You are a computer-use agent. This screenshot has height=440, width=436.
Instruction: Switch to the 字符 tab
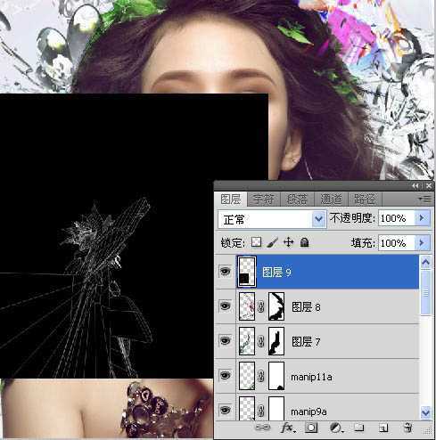tap(264, 200)
